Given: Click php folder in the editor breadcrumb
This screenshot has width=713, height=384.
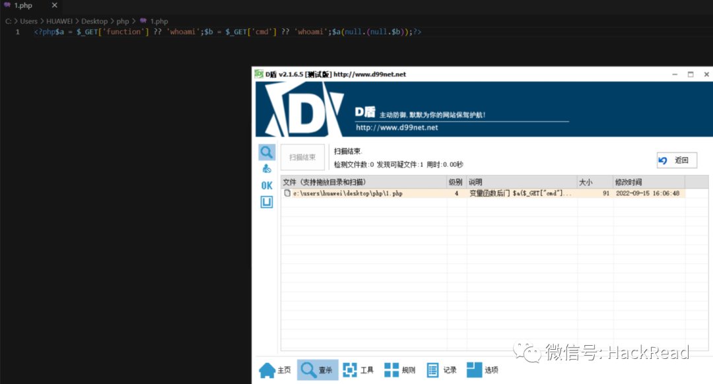Looking at the screenshot, I should (123, 21).
